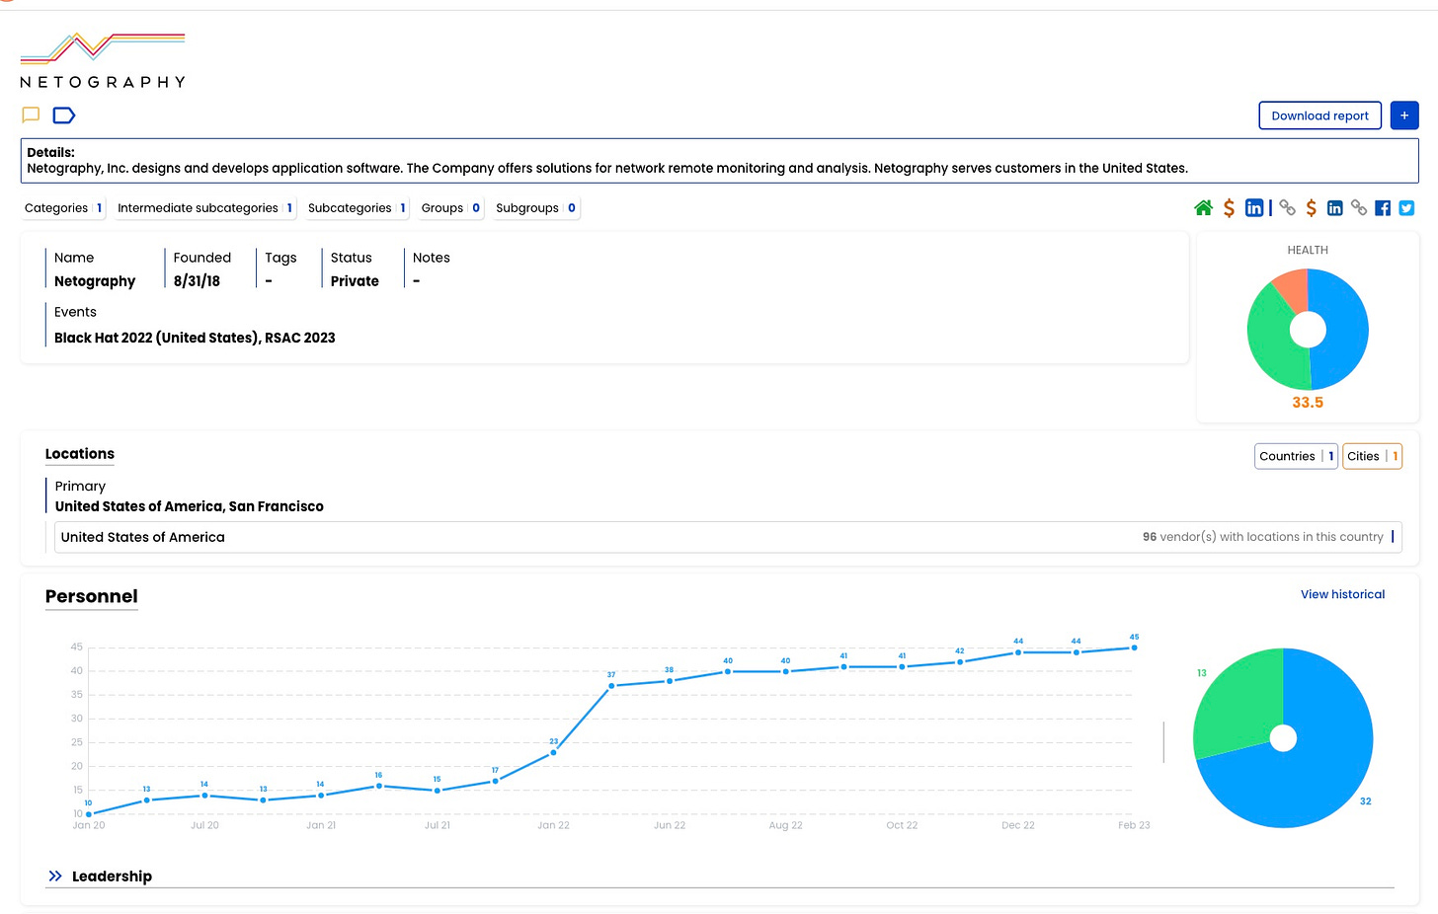The image size is (1438, 914).
Task: Click the chain link icon beside Facebook
Action: [1359, 207]
